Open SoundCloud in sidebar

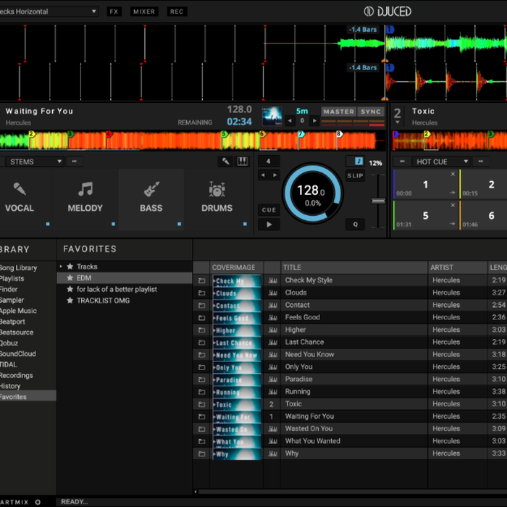click(18, 353)
